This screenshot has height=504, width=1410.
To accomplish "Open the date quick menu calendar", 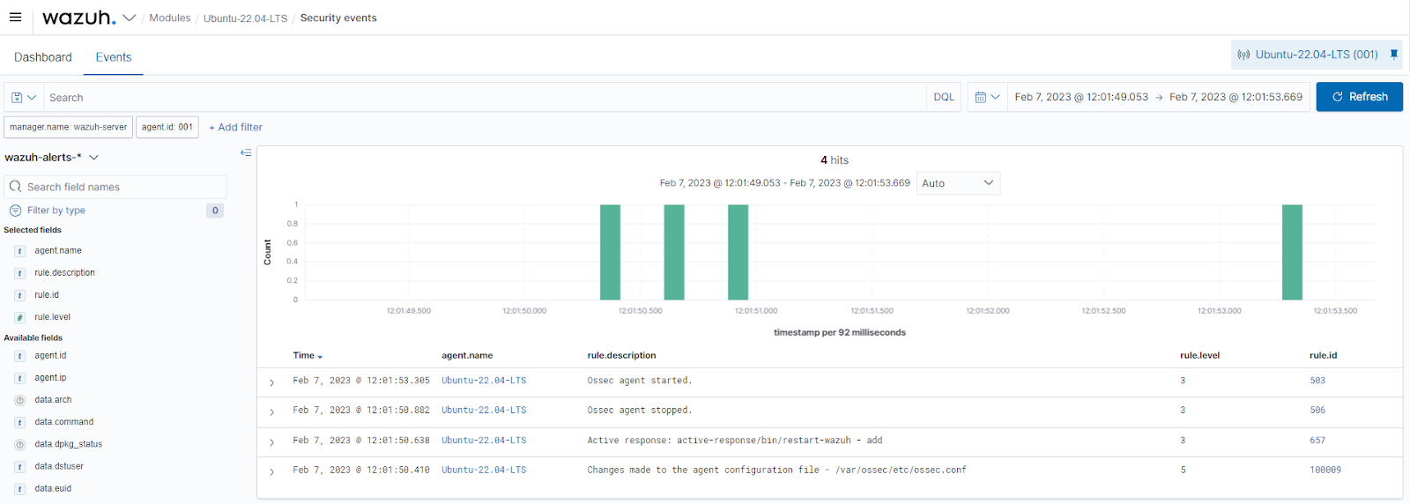I will coord(987,97).
